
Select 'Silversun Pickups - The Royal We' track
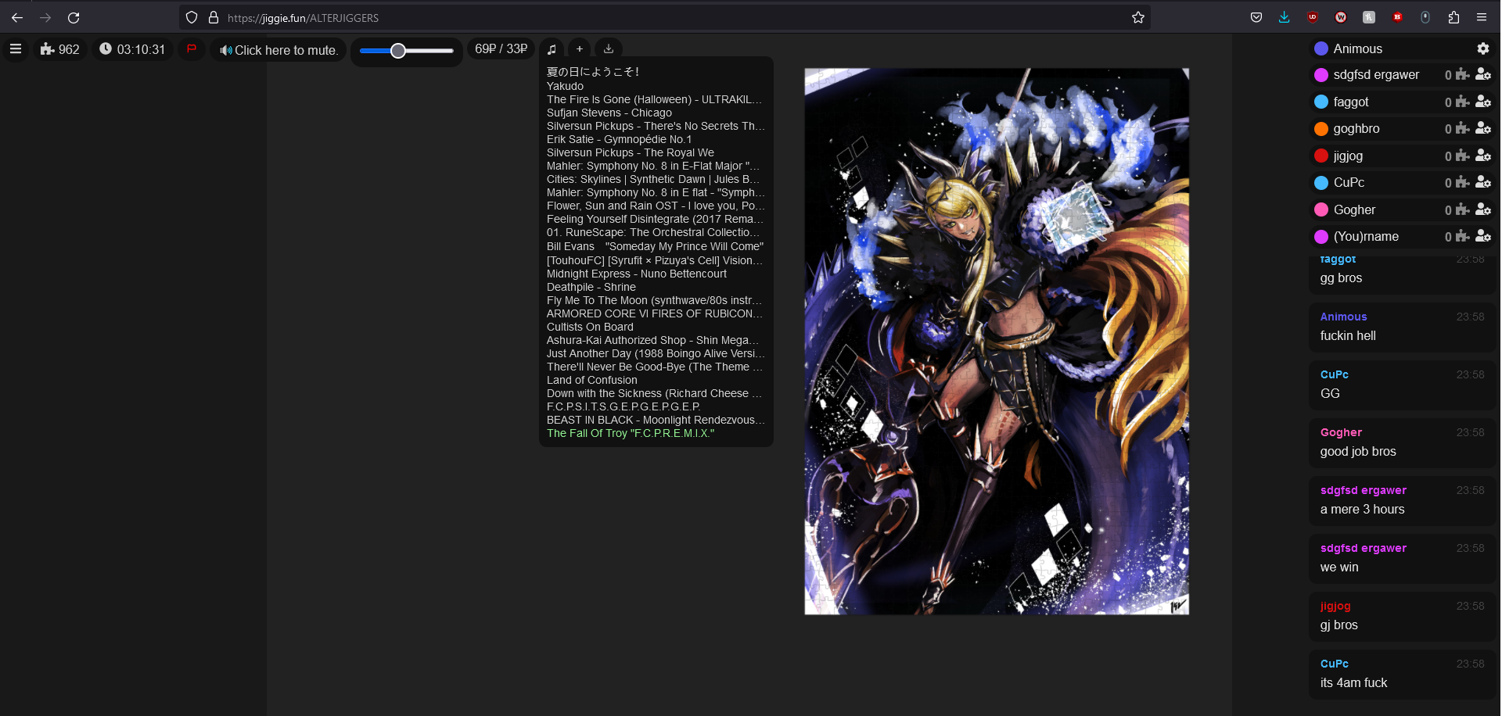(x=631, y=152)
